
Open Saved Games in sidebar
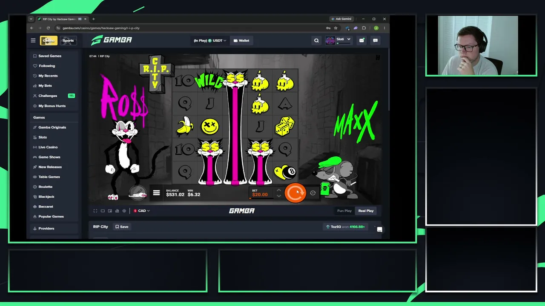(50, 56)
